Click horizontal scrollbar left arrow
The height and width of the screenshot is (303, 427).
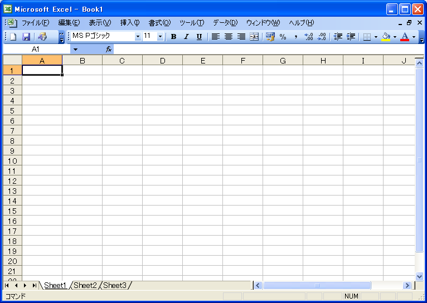258,285
